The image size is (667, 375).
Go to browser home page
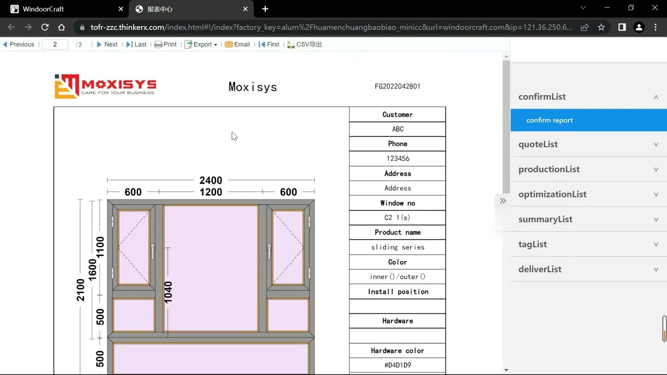tap(61, 27)
